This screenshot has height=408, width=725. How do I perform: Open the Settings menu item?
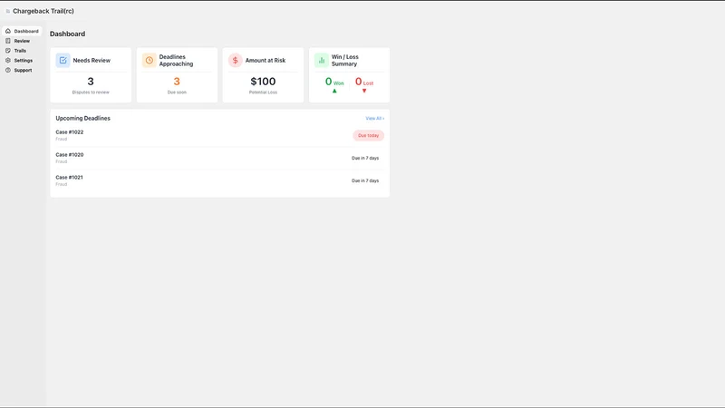click(x=22, y=60)
